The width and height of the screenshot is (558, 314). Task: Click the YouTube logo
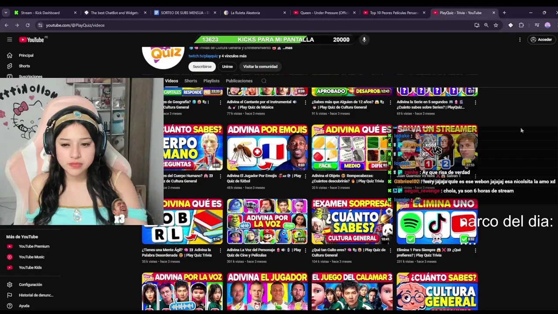coord(32,40)
